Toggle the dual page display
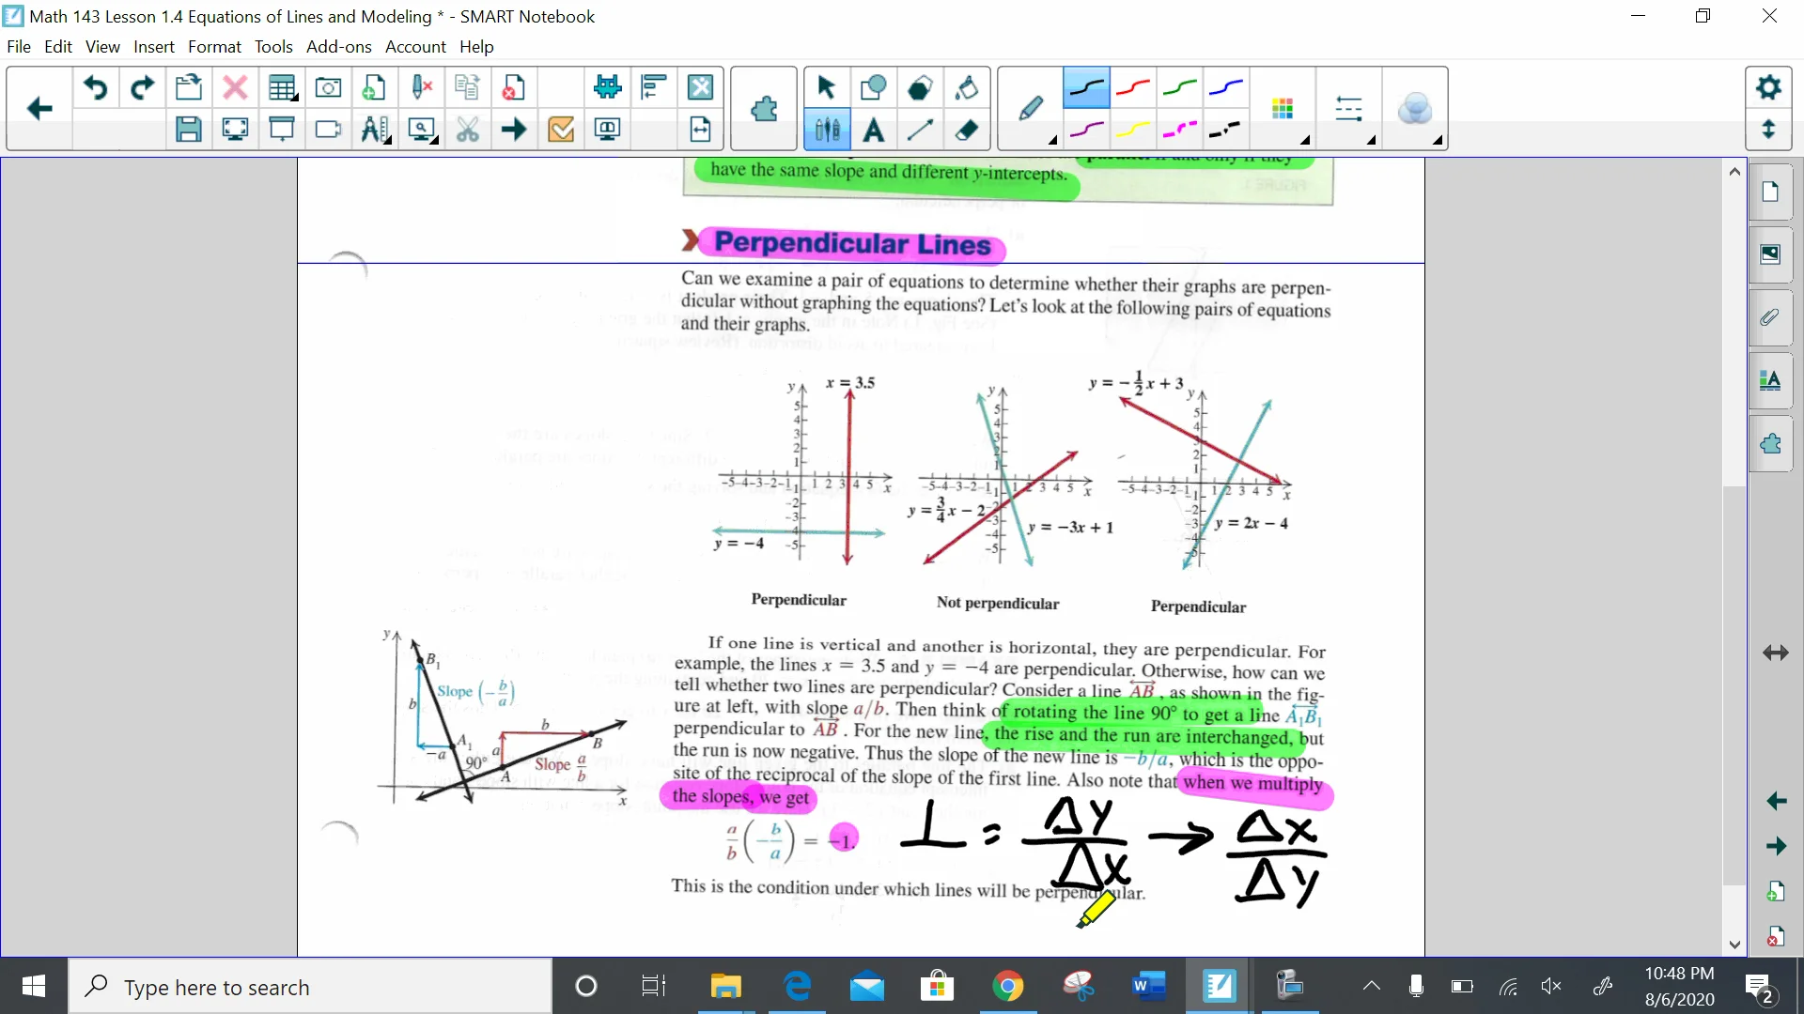 pyautogui.click(x=607, y=130)
